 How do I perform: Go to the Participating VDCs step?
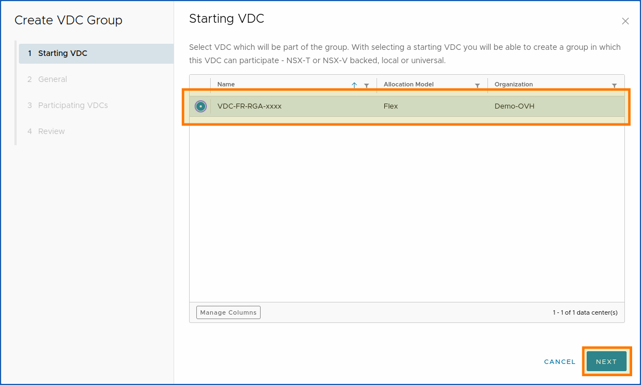point(73,105)
